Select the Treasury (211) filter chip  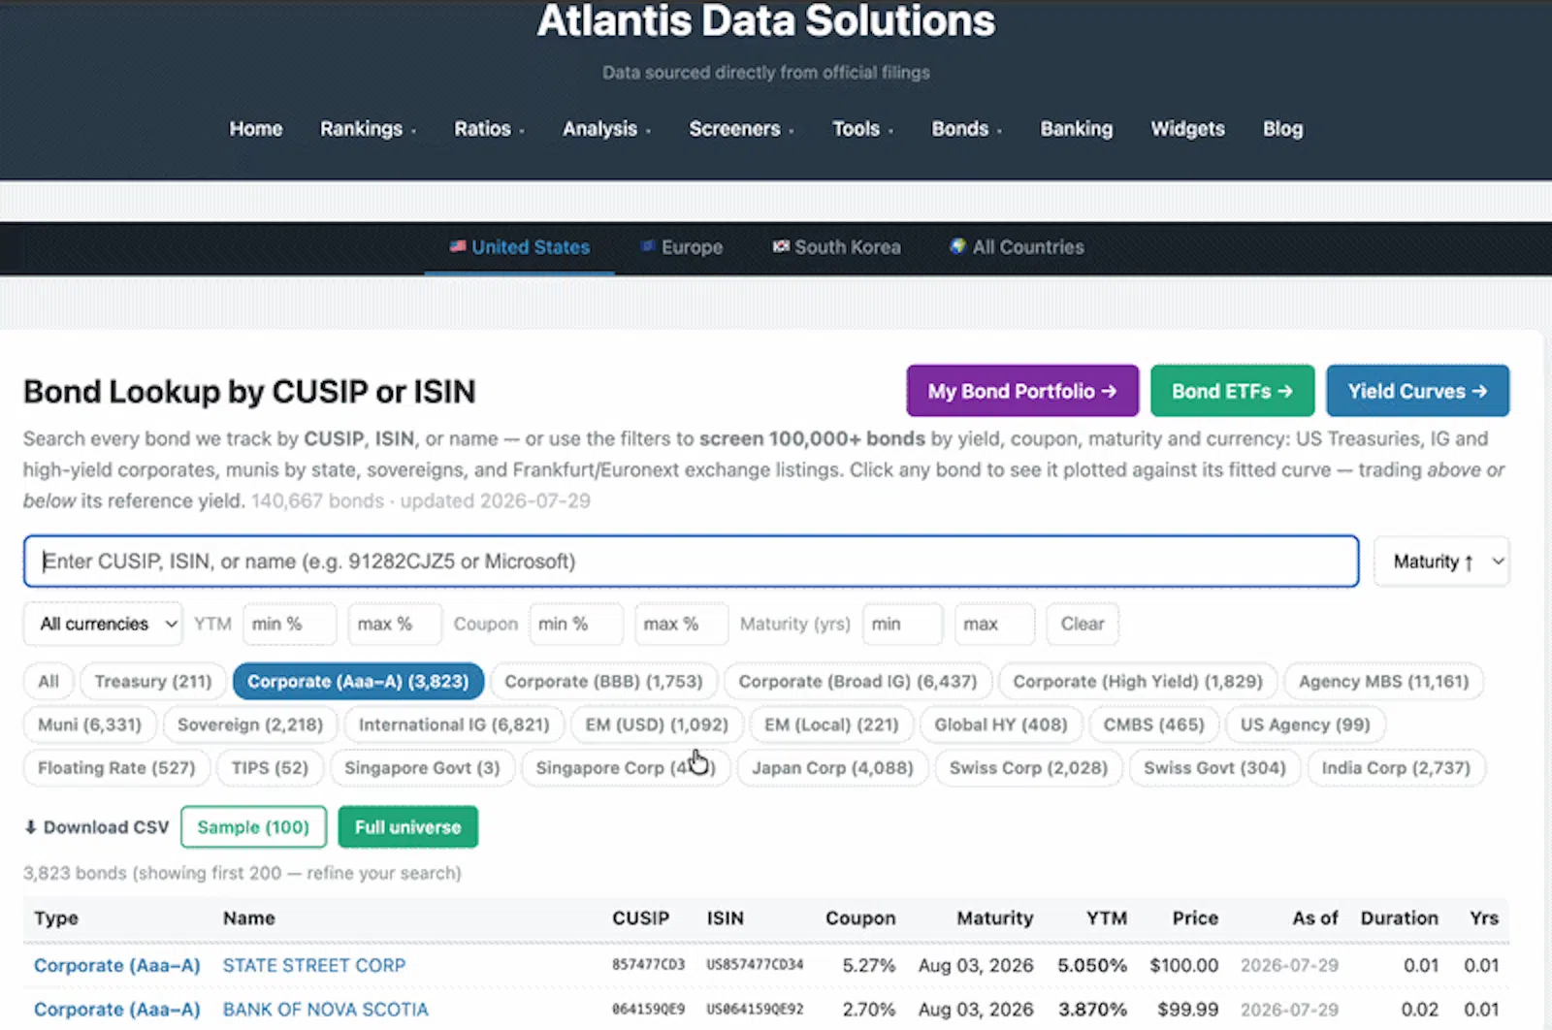tap(153, 682)
